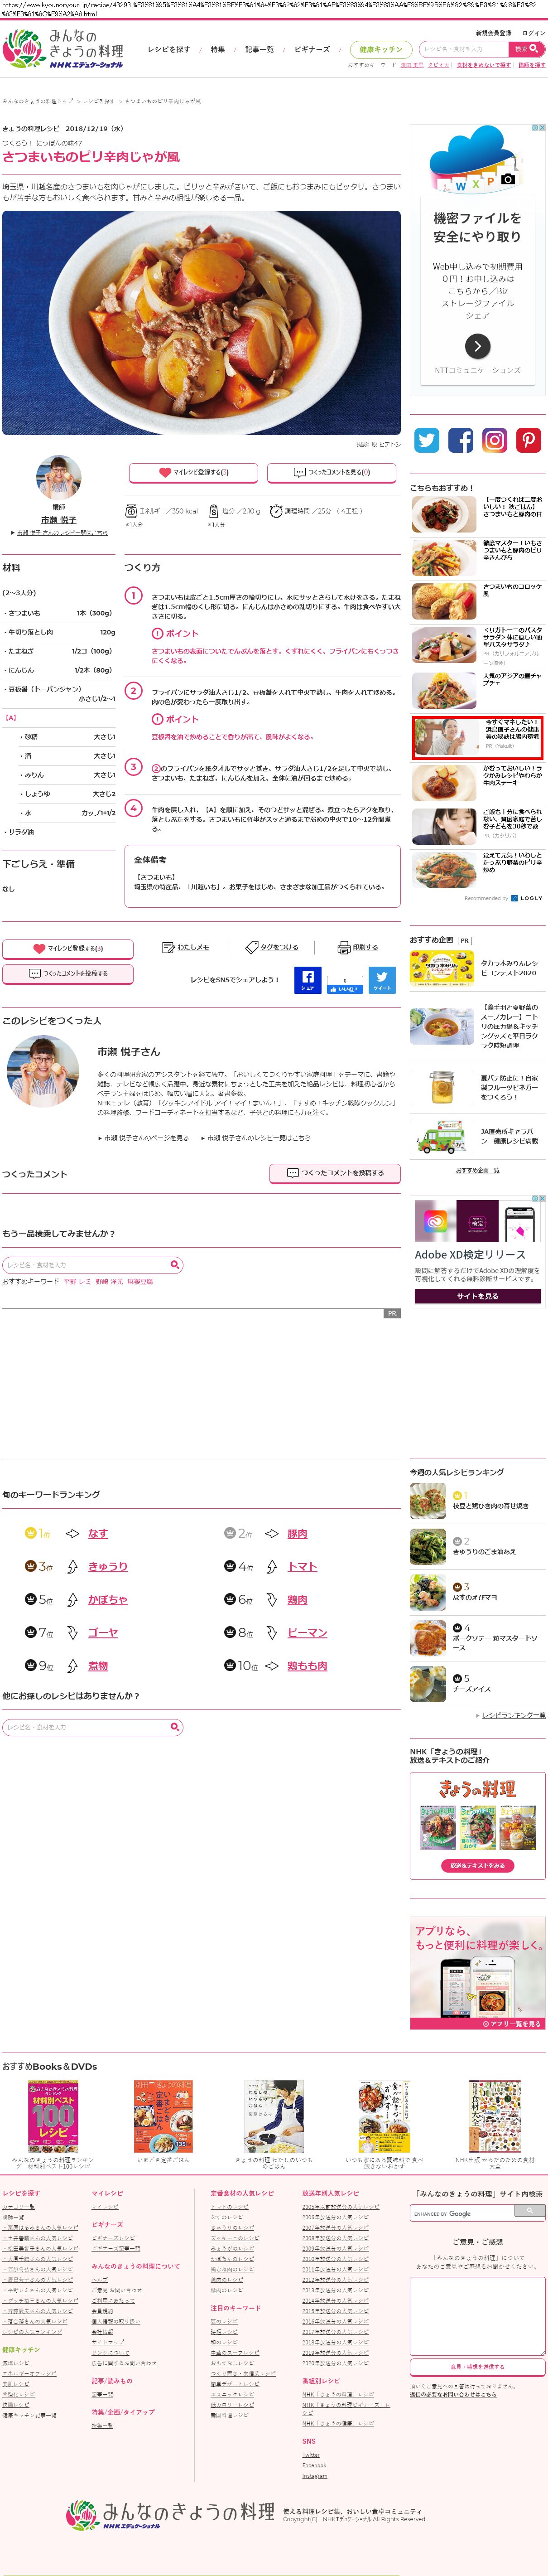Tweet the recipe using the Twitter share button
This screenshot has width=548, height=2576.
coord(382,980)
